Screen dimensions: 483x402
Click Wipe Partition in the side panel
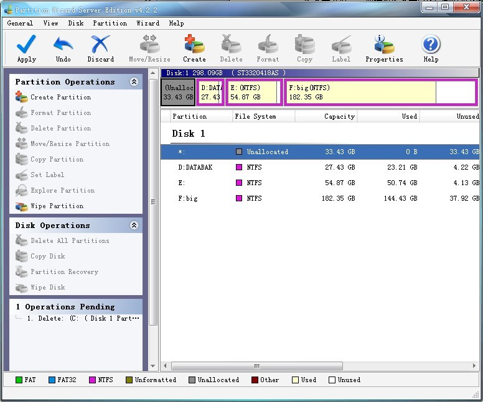point(49,206)
